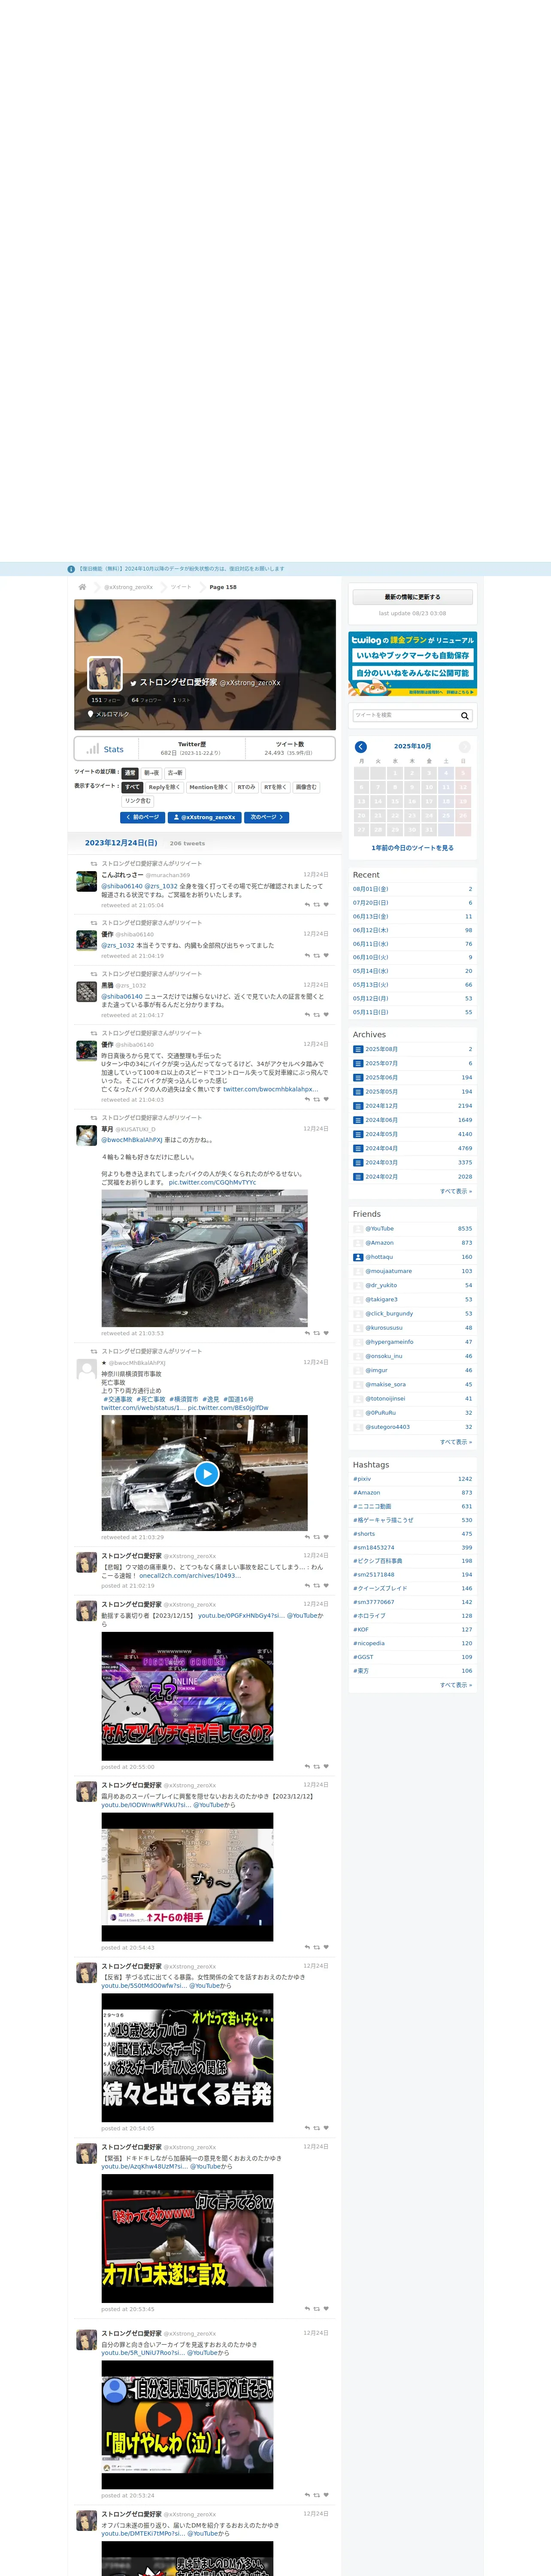Favorite the tweet retweeted at 21:05:04
The height and width of the screenshot is (2576, 551).
(326, 905)
